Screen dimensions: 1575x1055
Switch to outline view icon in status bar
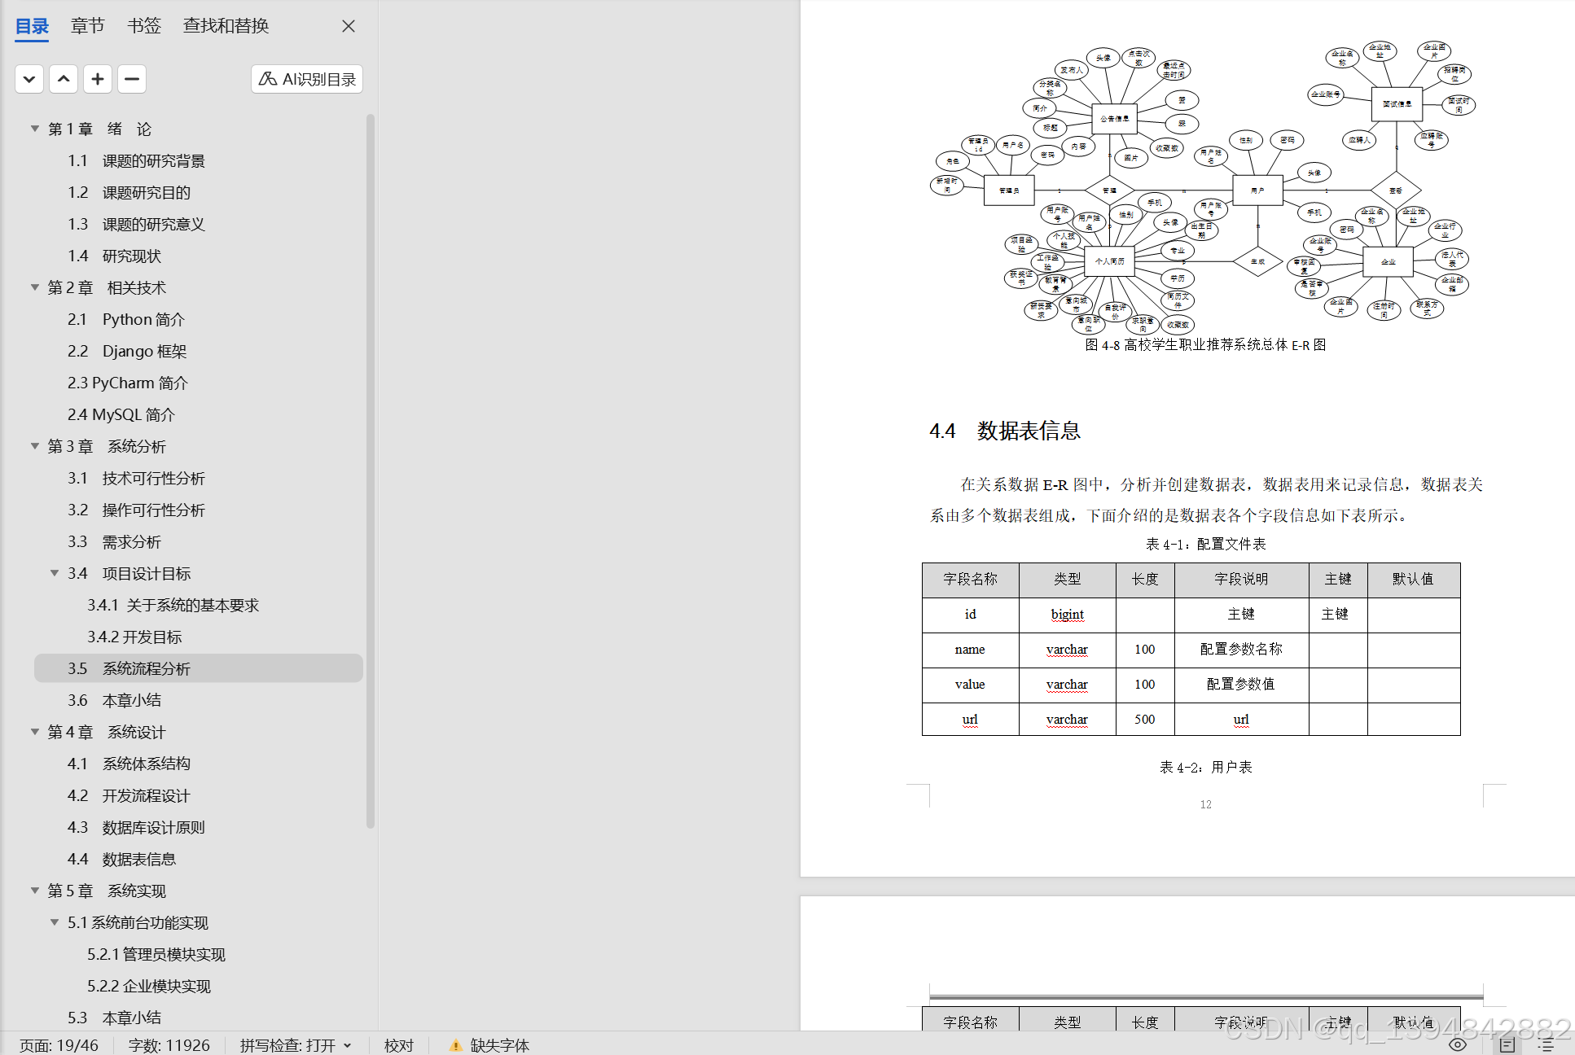click(x=1546, y=1044)
